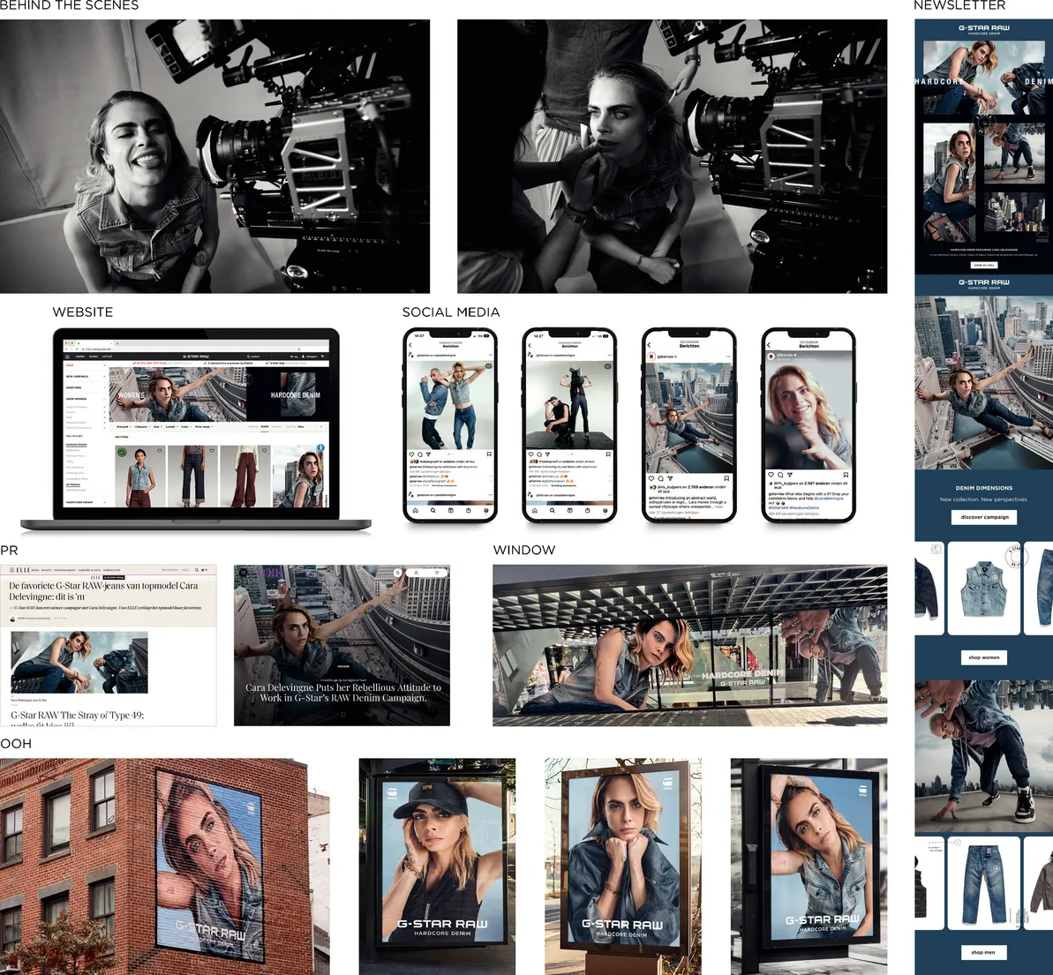Viewport: 1053px width, 975px height.
Task: Tap shop bag icon on first phone's nav bar
Action: pos(468,510)
